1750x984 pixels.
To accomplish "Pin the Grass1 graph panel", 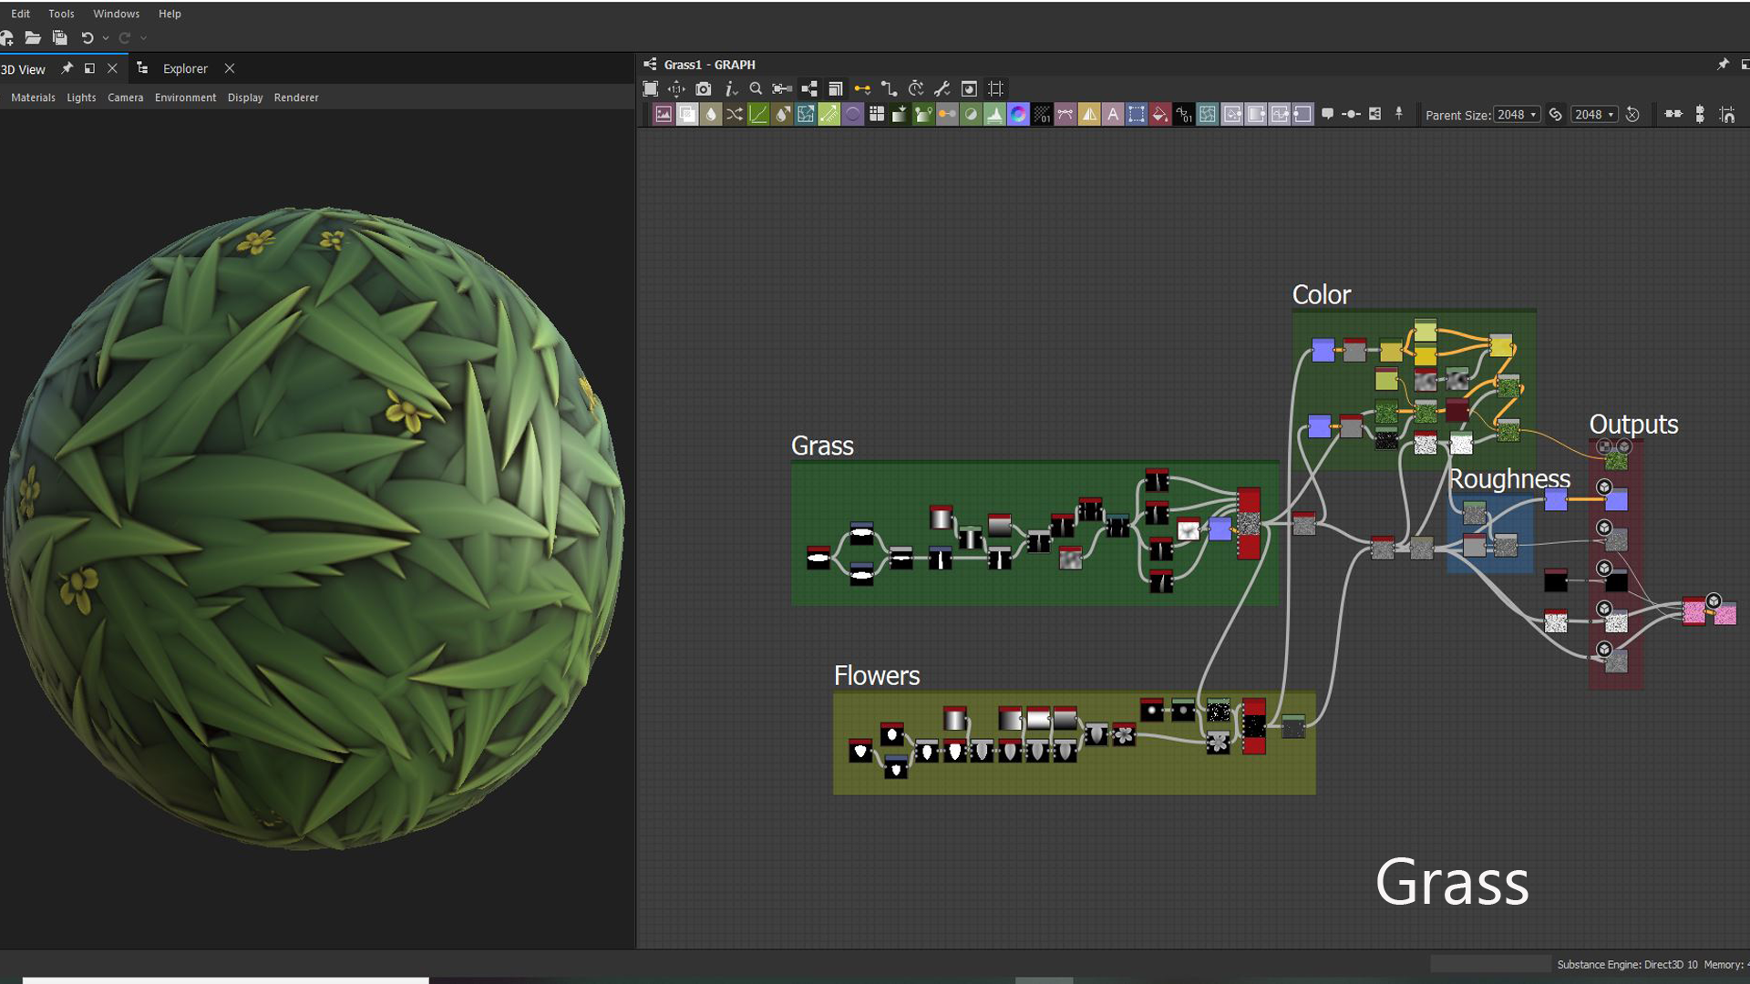I will [1722, 65].
